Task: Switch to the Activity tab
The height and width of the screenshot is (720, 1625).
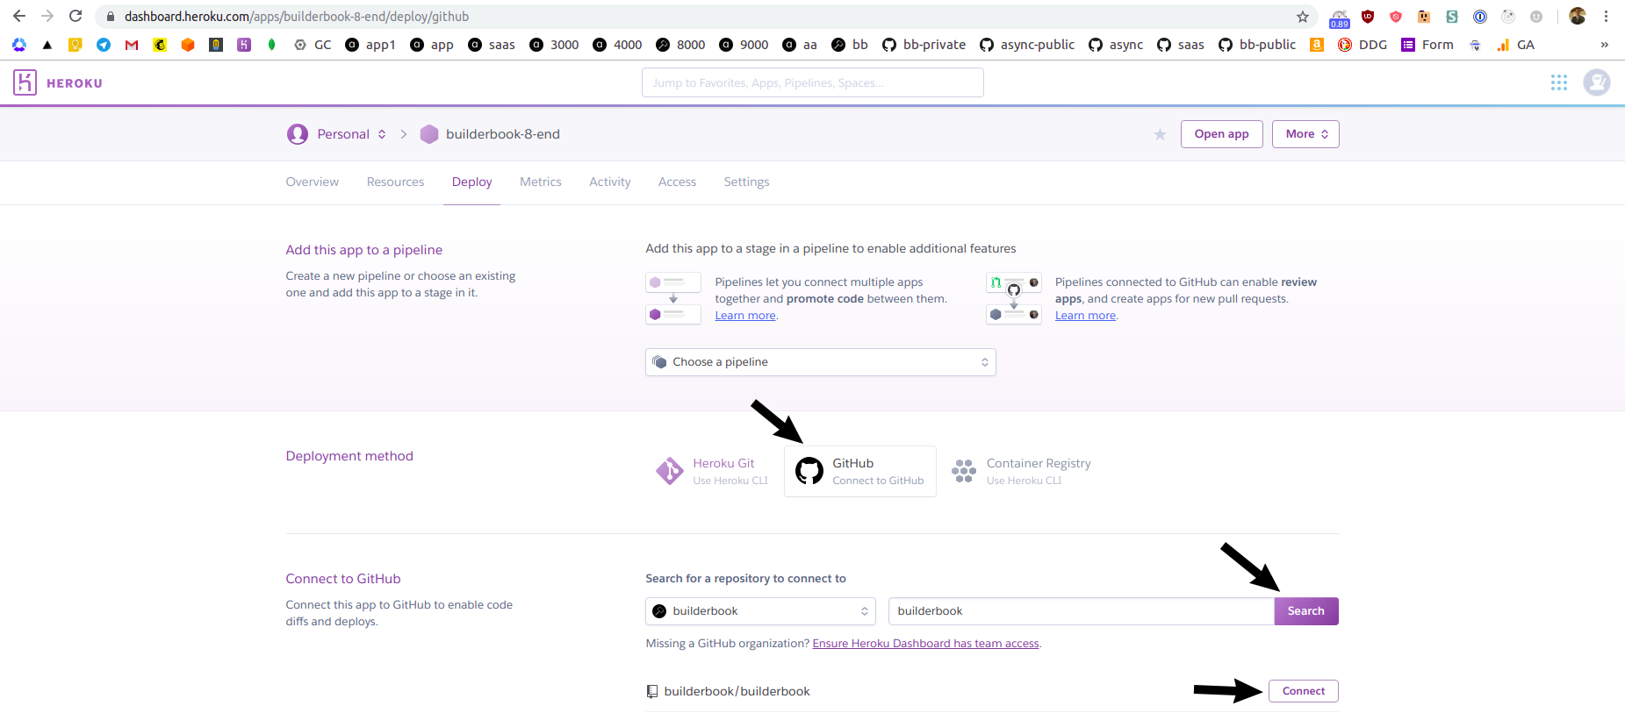Action: point(609,182)
